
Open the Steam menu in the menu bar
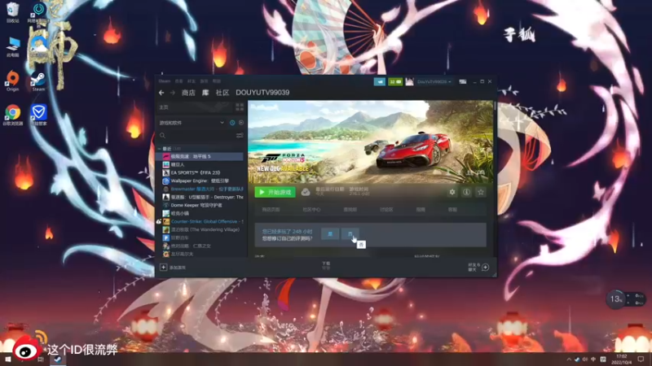(x=165, y=81)
